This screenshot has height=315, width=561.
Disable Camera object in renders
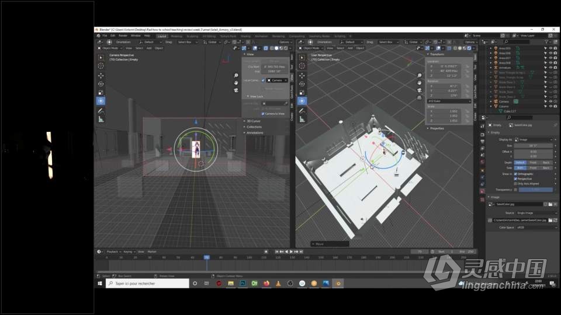point(555,101)
